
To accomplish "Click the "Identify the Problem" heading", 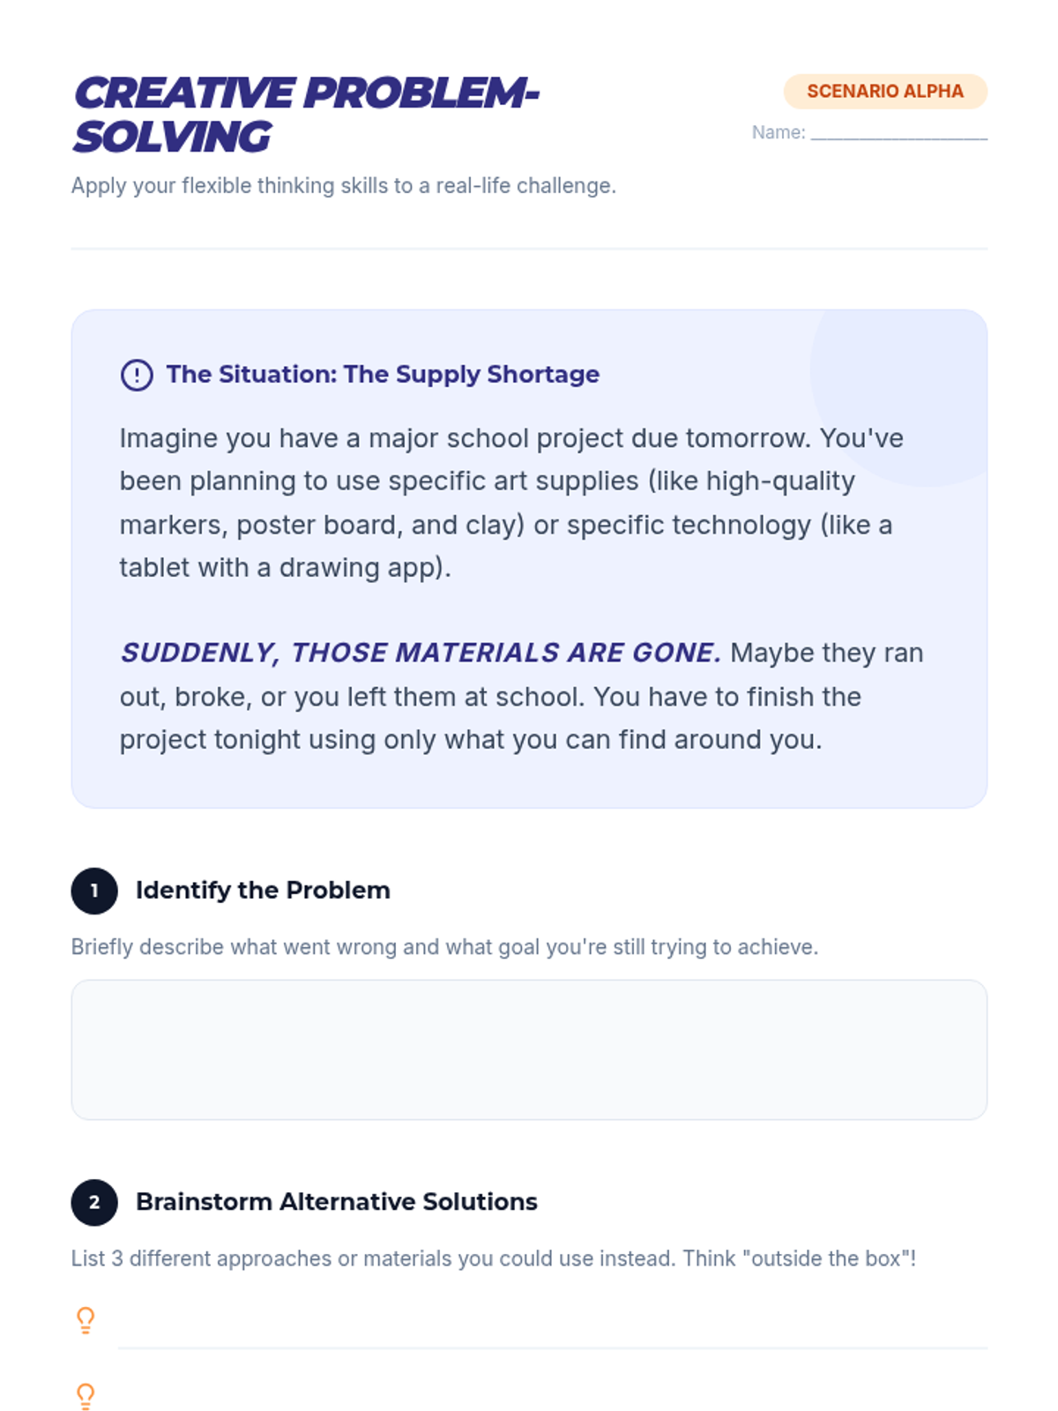I will click(263, 891).
